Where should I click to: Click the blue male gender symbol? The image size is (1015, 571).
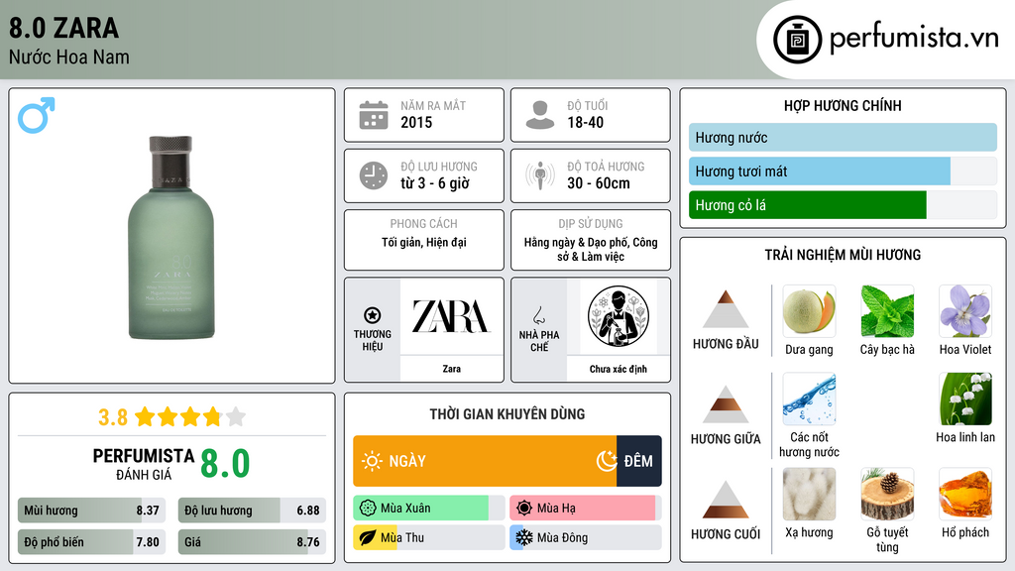37,115
